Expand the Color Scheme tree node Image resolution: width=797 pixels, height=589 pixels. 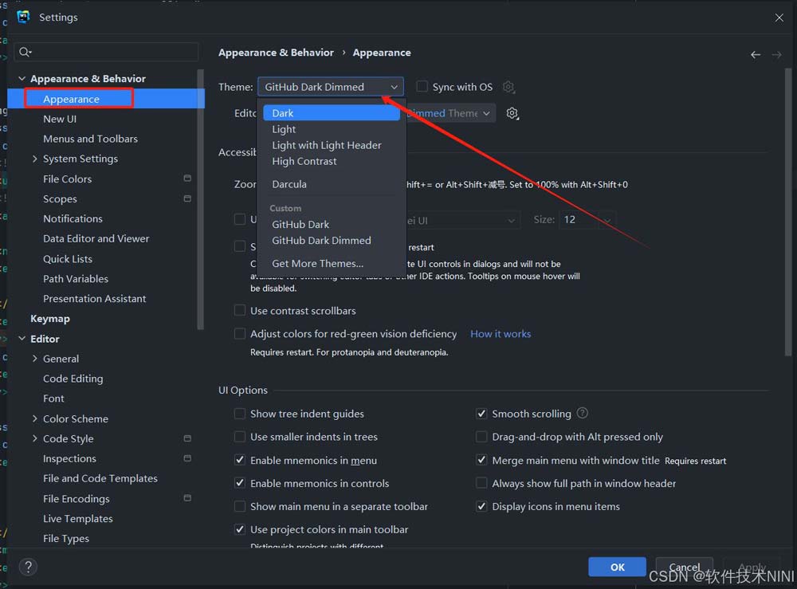coord(35,418)
